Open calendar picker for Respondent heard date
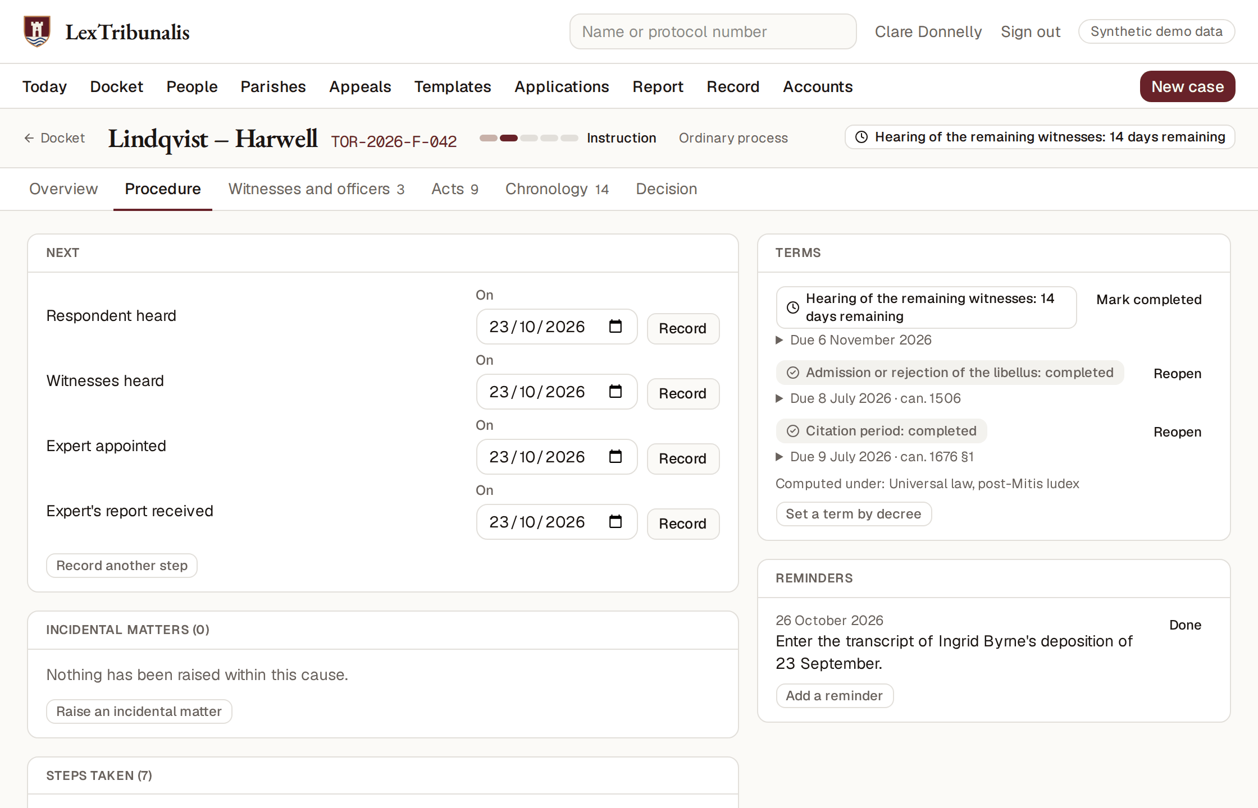The image size is (1258, 808). [x=616, y=326]
